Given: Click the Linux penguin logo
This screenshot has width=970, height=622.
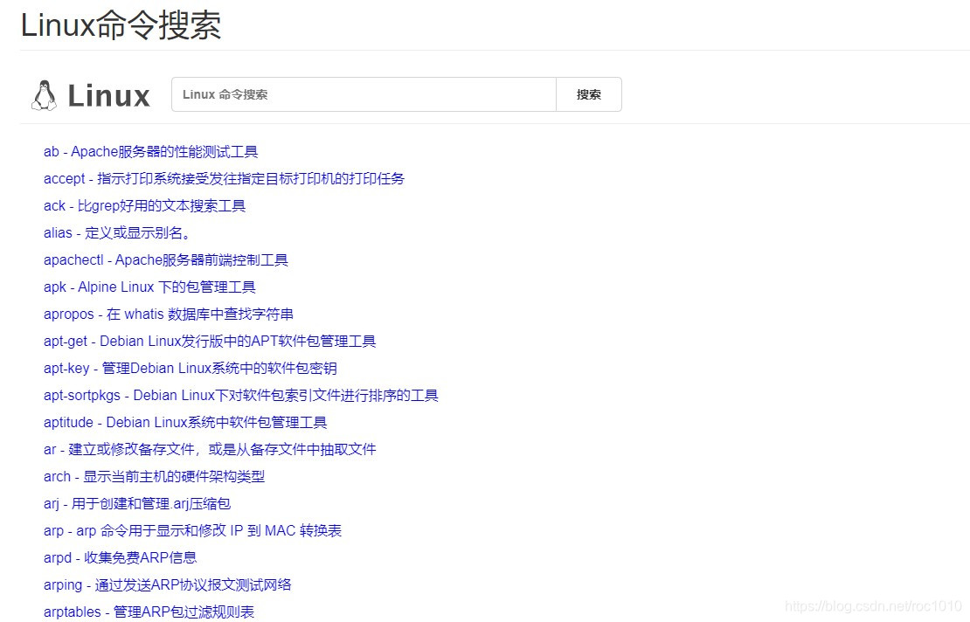Looking at the screenshot, I should coord(44,95).
